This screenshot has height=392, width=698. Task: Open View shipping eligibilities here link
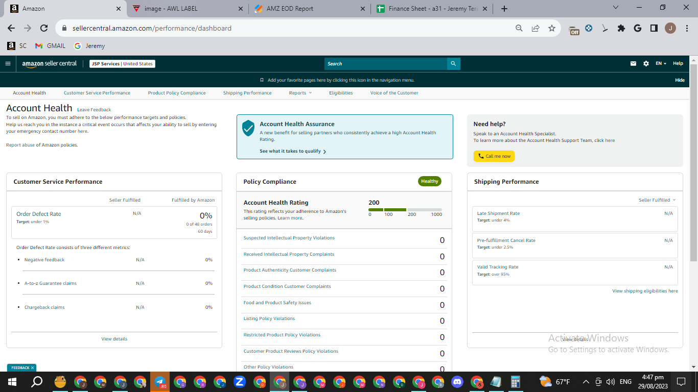[x=645, y=291]
